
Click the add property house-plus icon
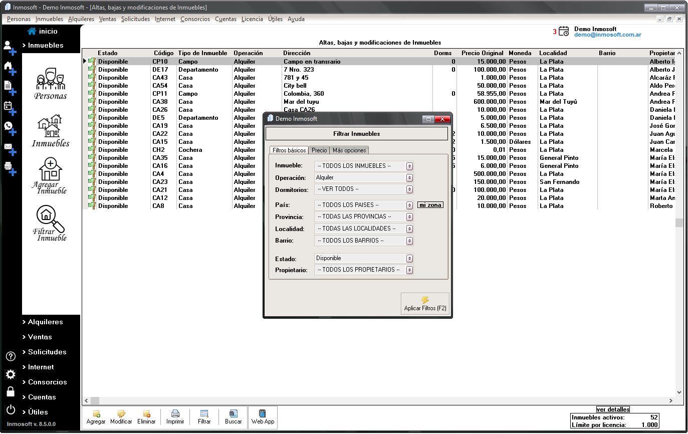(10, 68)
